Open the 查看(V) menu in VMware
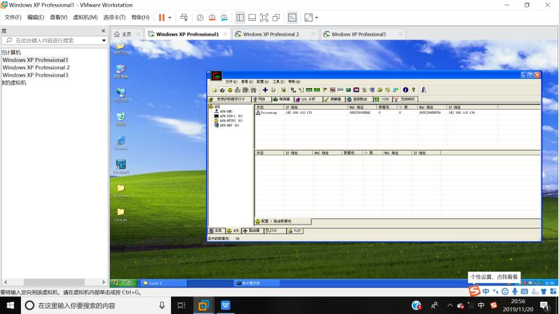 [x=59, y=17]
